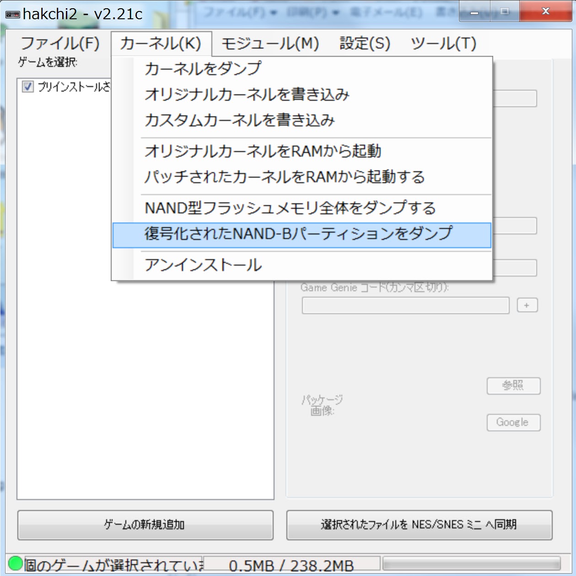Click the 参照 browse button
This screenshot has height=576, width=576.
point(513,386)
